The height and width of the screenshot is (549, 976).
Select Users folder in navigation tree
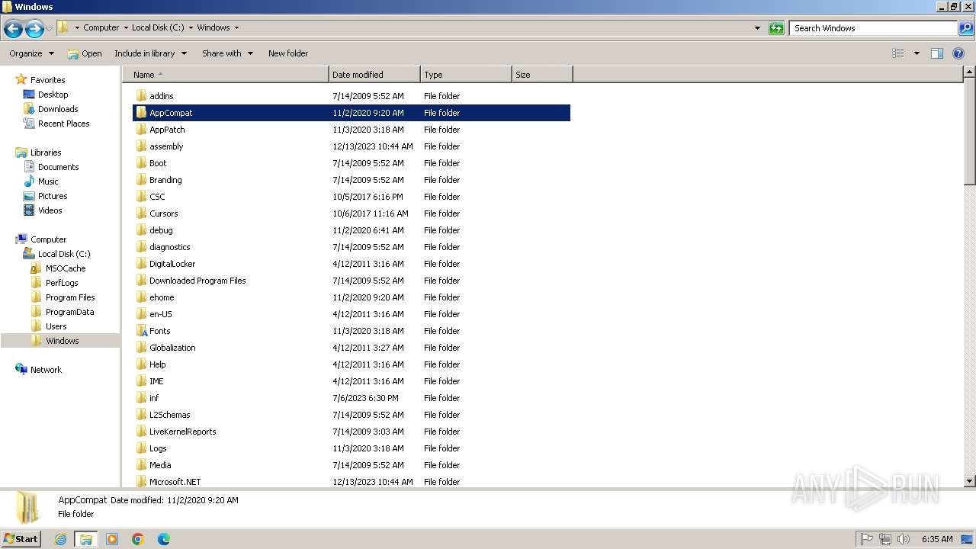(x=56, y=326)
